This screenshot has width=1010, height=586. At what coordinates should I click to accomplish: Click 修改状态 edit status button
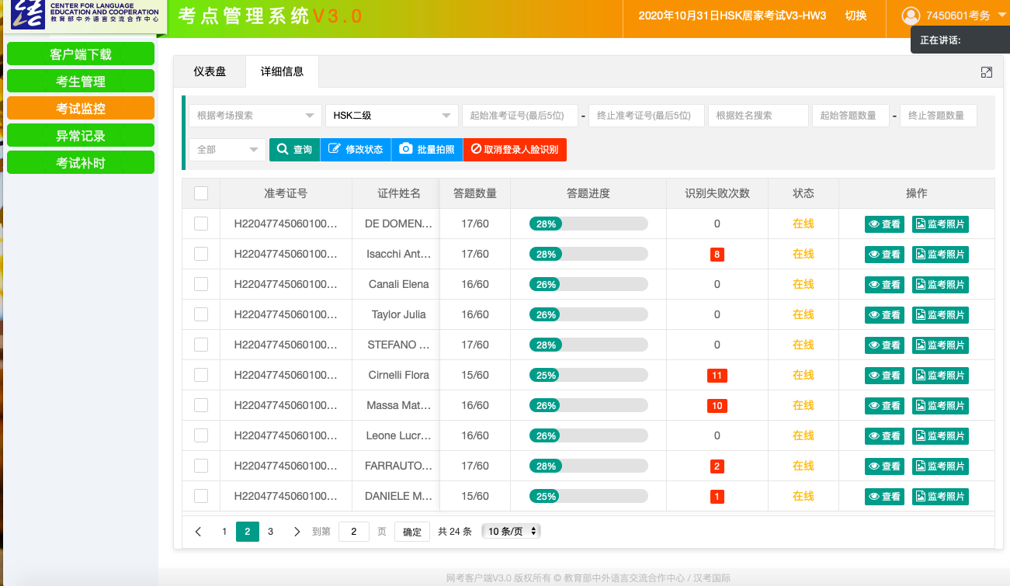click(356, 150)
